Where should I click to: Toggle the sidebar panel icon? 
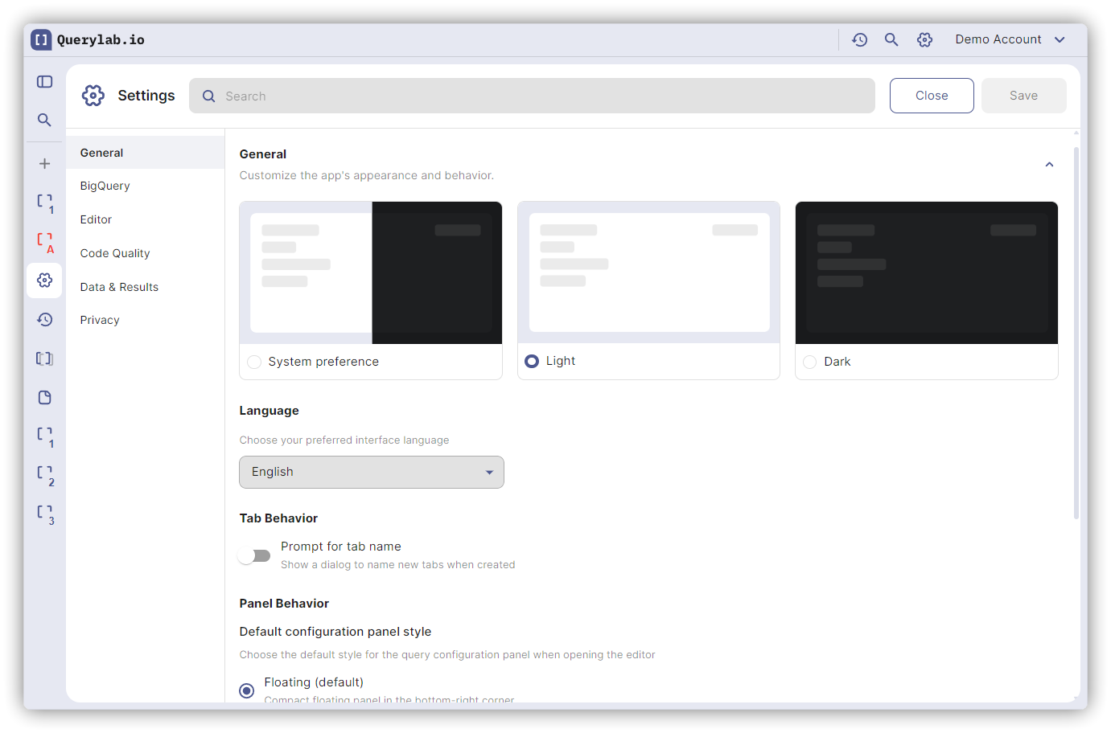(x=44, y=82)
